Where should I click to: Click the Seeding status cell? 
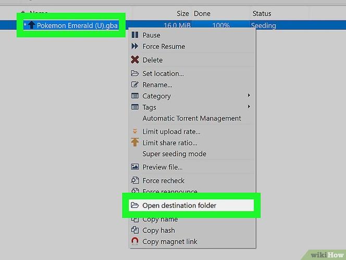pyautogui.click(x=264, y=25)
